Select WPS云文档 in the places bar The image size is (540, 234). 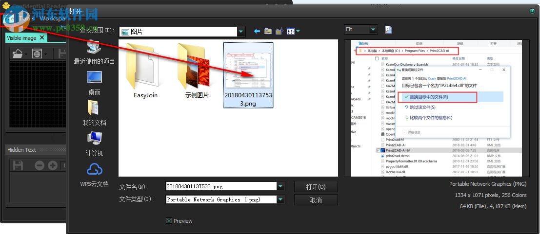click(x=94, y=175)
